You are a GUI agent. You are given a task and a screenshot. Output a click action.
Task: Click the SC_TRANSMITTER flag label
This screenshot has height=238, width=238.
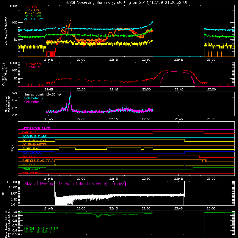tap(35, 145)
